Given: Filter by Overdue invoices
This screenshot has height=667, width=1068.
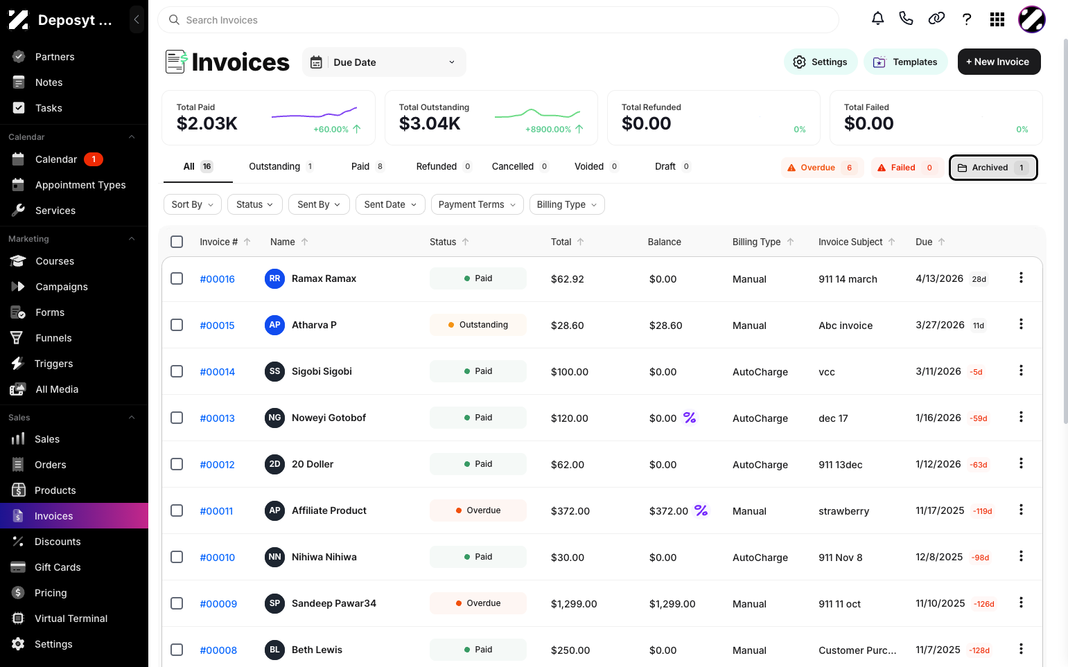Looking at the screenshot, I should click(x=822, y=168).
